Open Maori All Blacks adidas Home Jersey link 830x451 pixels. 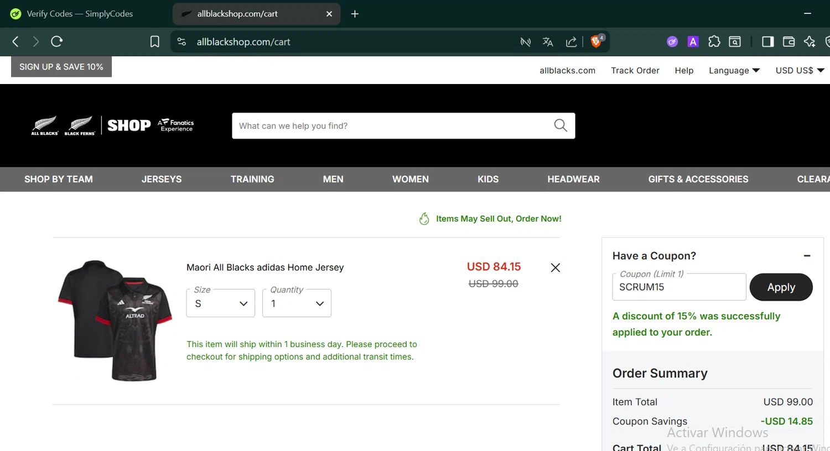tap(265, 268)
